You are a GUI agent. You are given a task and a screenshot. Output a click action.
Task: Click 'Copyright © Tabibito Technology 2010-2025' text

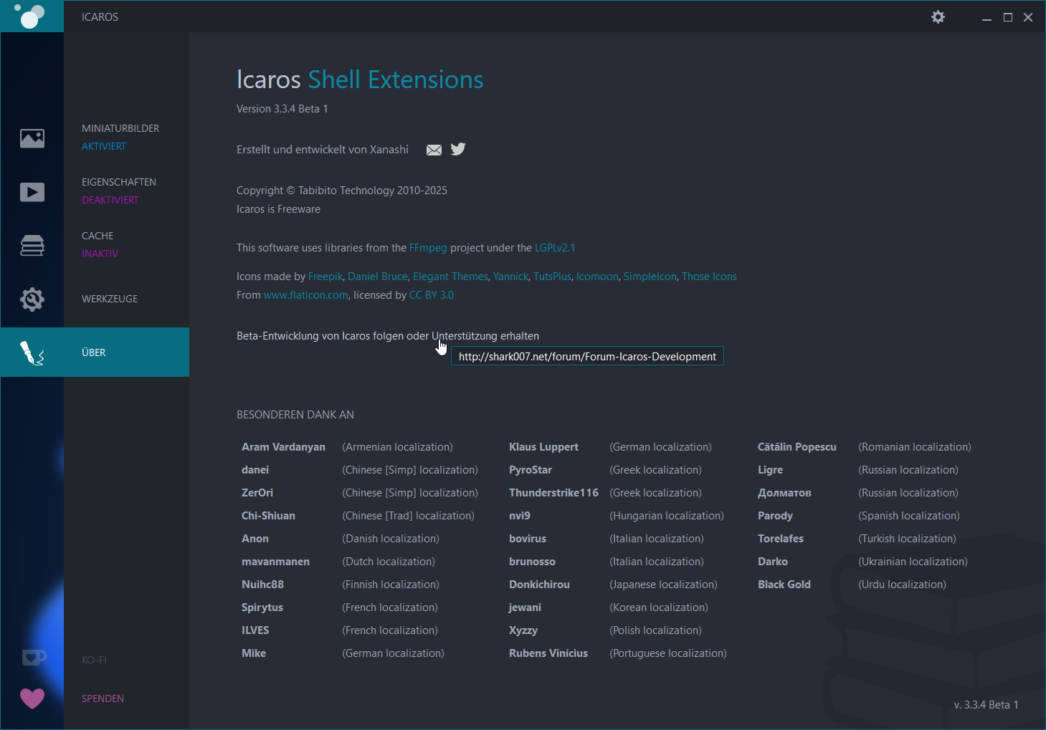pyautogui.click(x=342, y=191)
